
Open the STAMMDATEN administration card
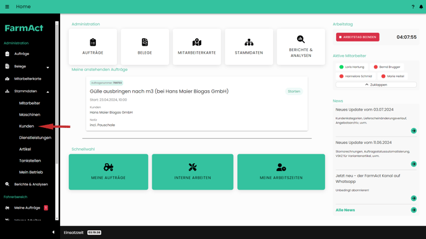point(249,46)
